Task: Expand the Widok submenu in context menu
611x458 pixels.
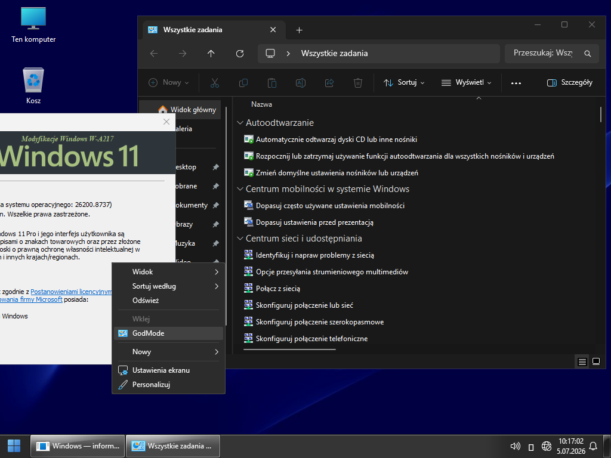Action: click(x=169, y=272)
